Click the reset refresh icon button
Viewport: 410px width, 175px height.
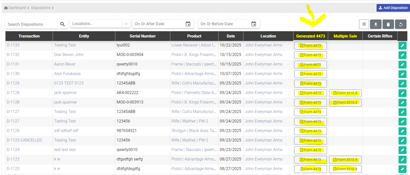(x=400, y=24)
